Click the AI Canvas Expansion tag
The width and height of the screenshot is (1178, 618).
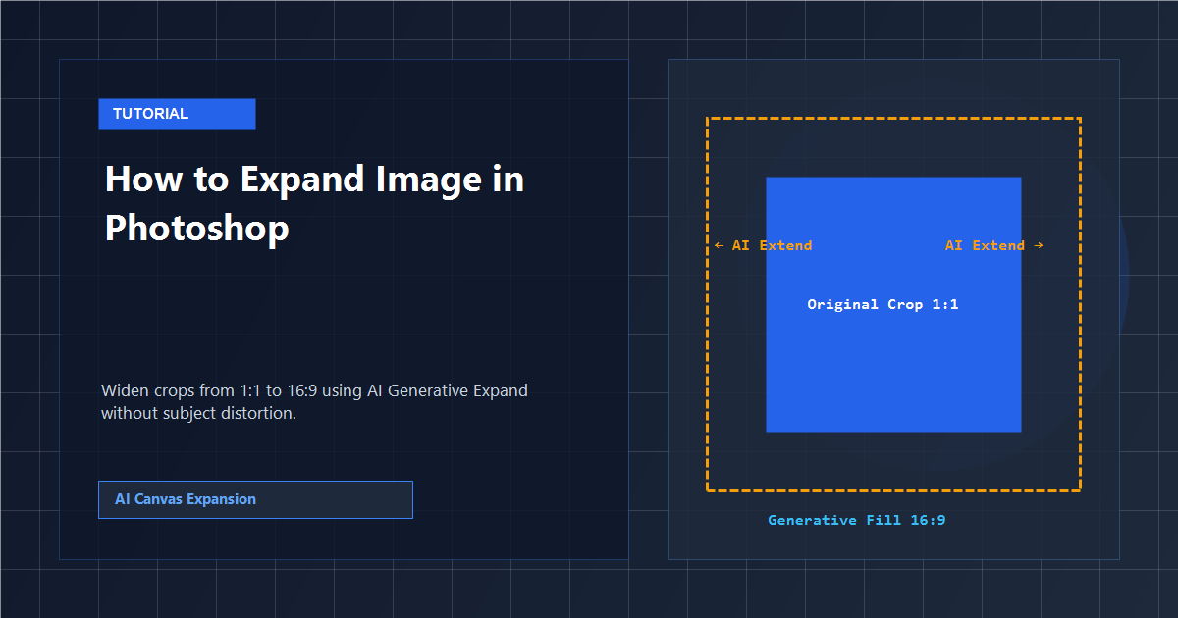coord(255,499)
